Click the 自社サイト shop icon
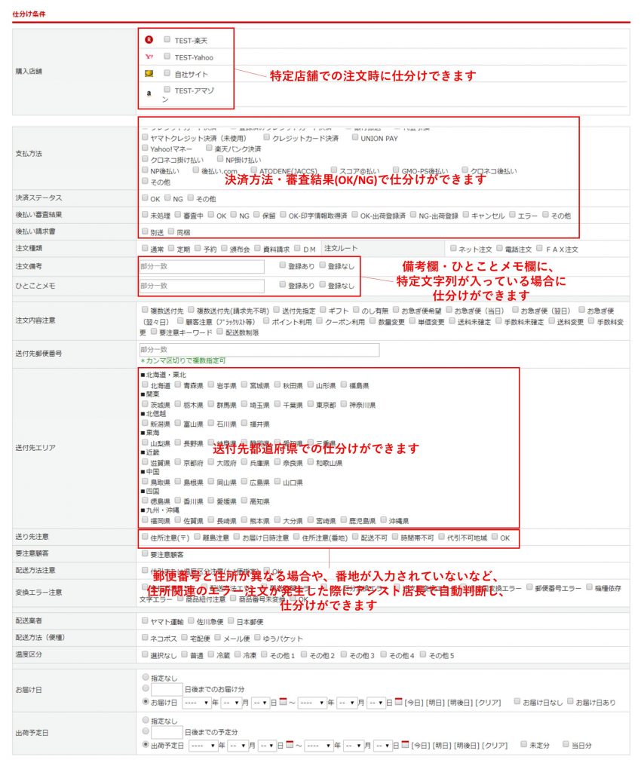The image size is (644, 772). [x=149, y=73]
